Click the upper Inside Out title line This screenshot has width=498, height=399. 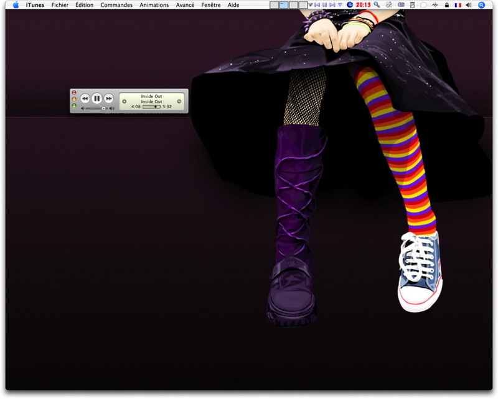[151, 96]
